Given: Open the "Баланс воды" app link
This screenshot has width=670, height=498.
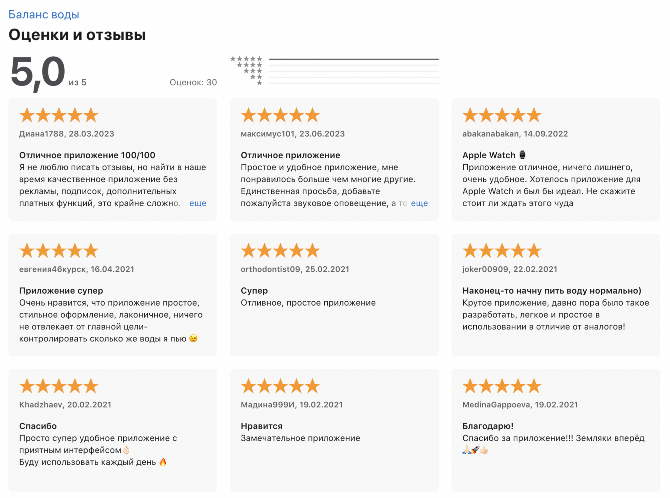Looking at the screenshot, I should pos(44,15).
